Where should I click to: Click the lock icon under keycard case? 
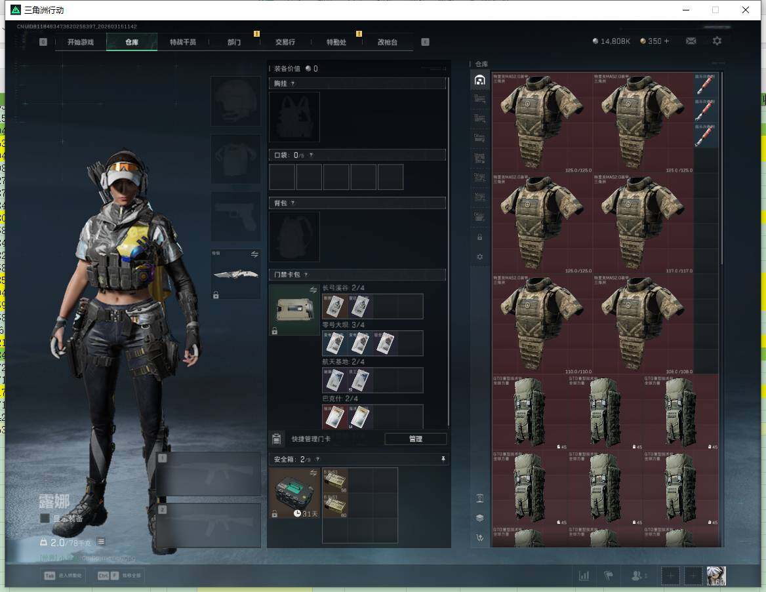pyautogui.click(x=275, y=330)
